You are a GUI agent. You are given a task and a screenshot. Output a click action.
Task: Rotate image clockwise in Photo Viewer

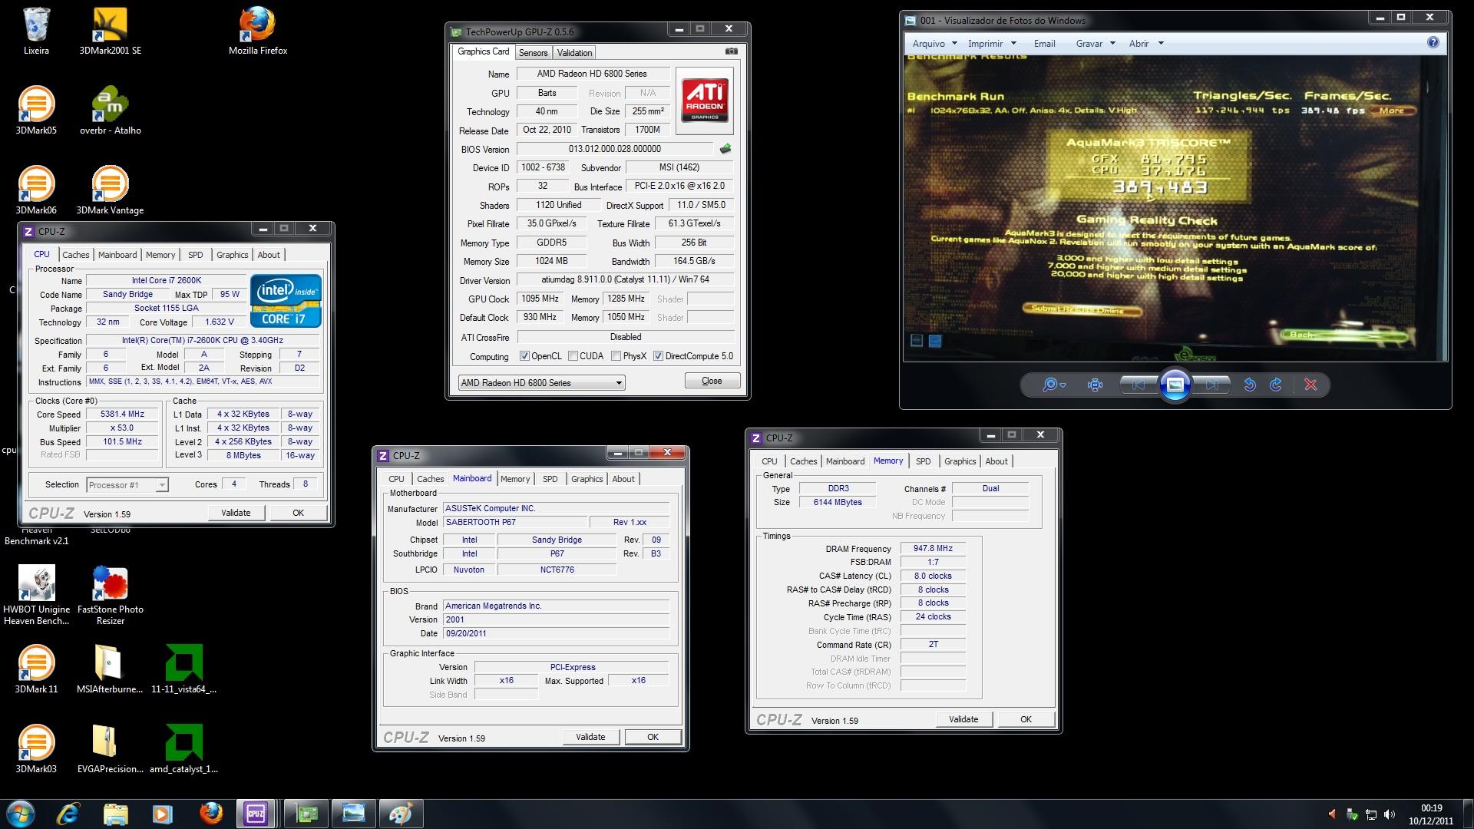point(1276,385)
